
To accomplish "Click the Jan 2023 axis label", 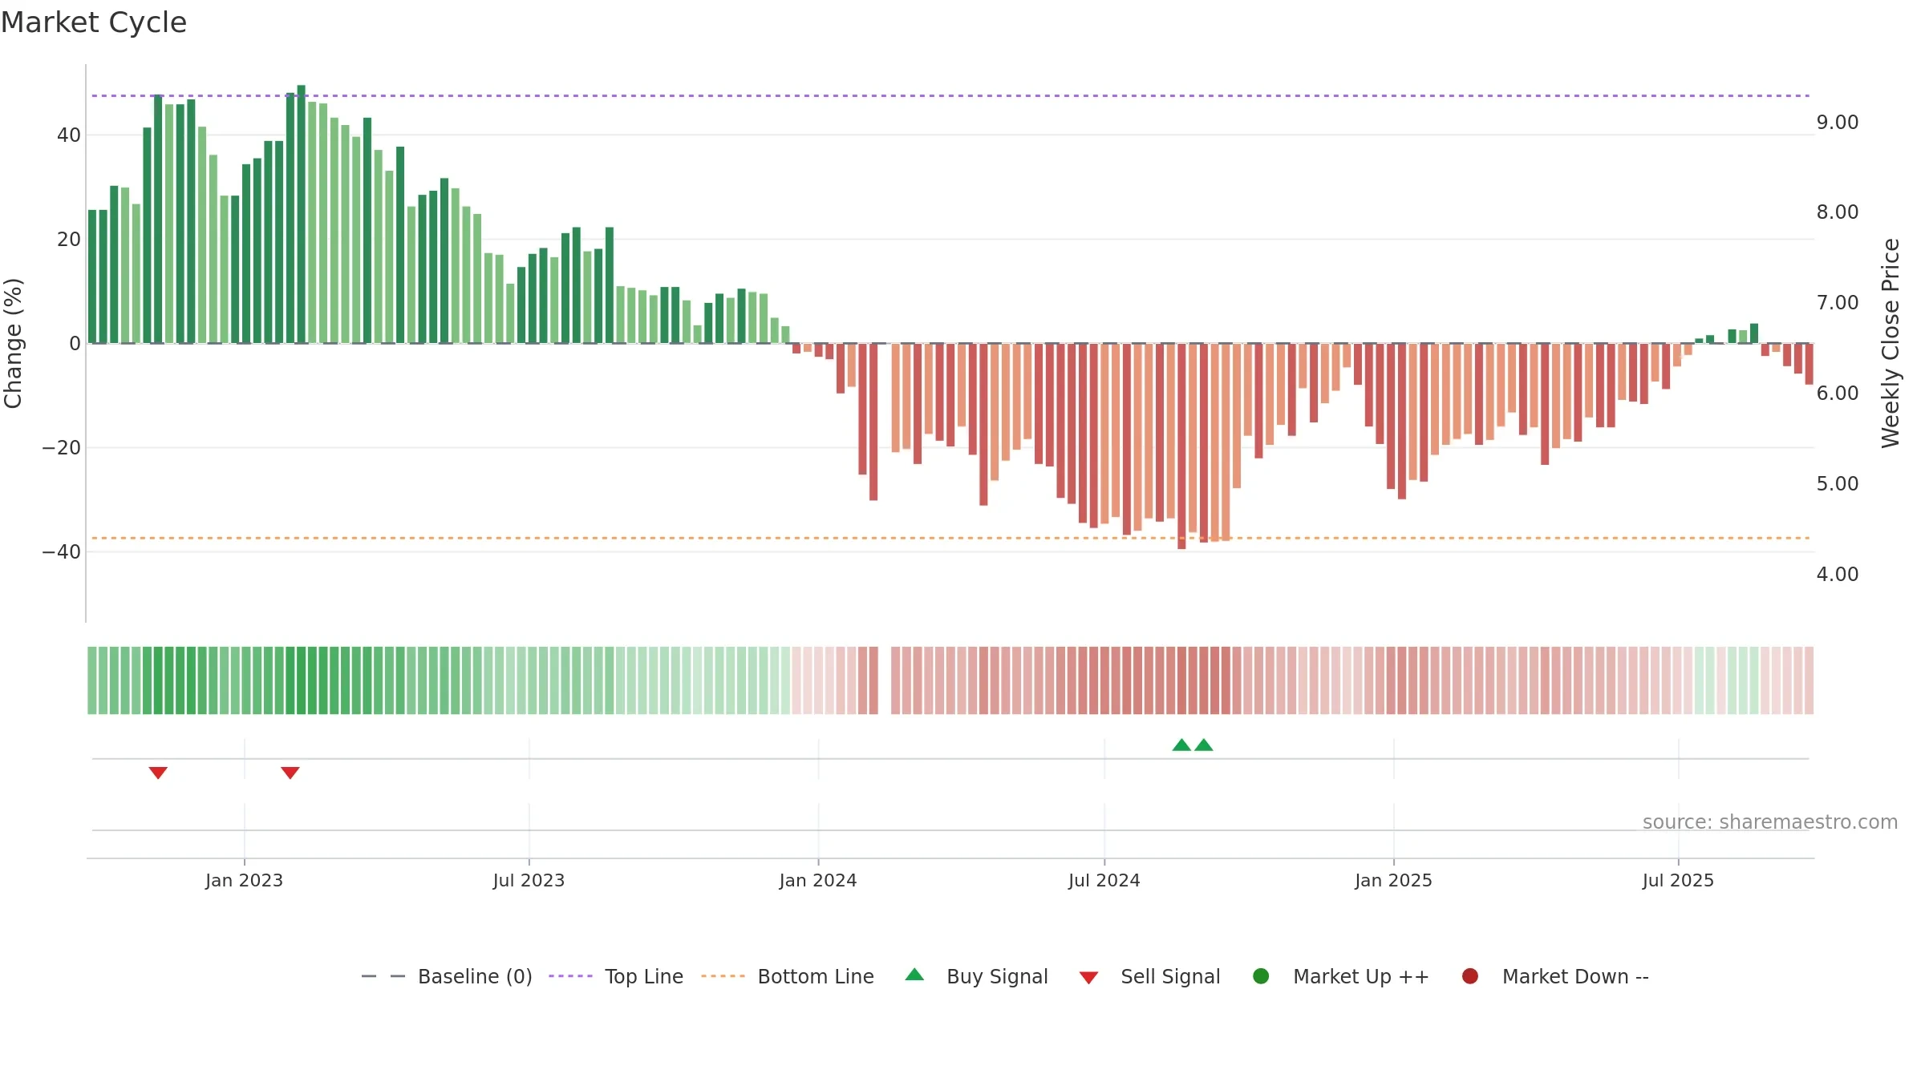I will tap(244, 881).
